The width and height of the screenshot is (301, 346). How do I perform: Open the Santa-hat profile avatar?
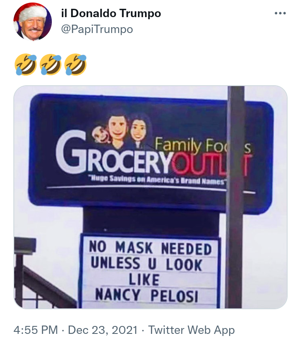pyautogui.click(x=33, y=22)
